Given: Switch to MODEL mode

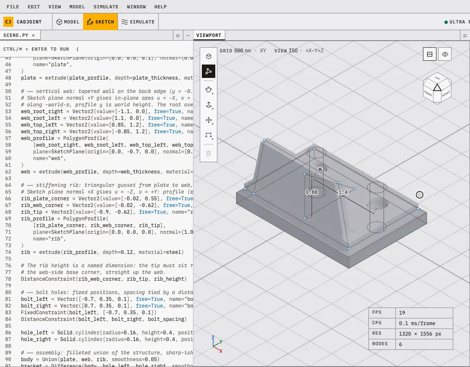Looking at the screenshot, I should pyautogui.click(x=68, y=22).
